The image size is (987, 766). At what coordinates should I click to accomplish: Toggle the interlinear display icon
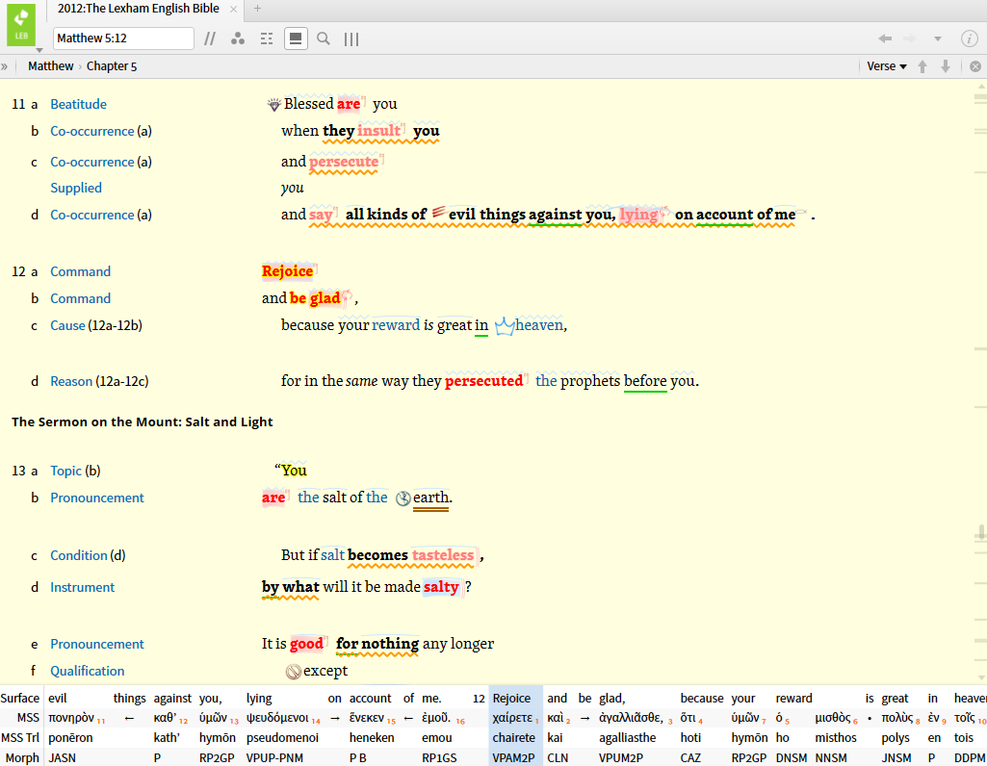point(267,39)
